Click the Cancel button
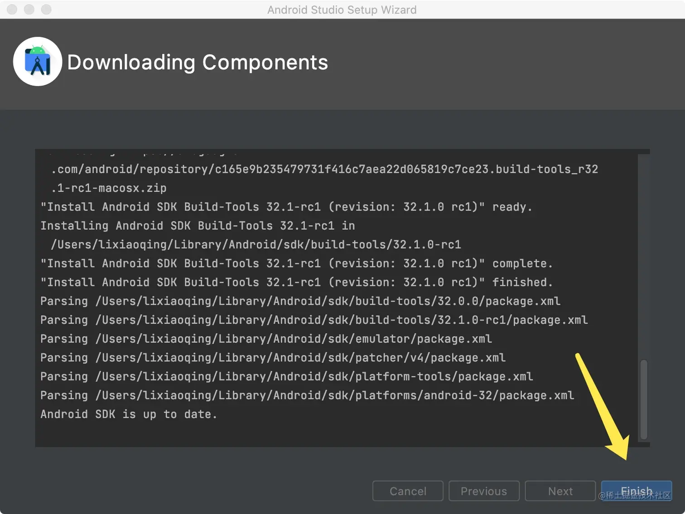 click(408, 491)
